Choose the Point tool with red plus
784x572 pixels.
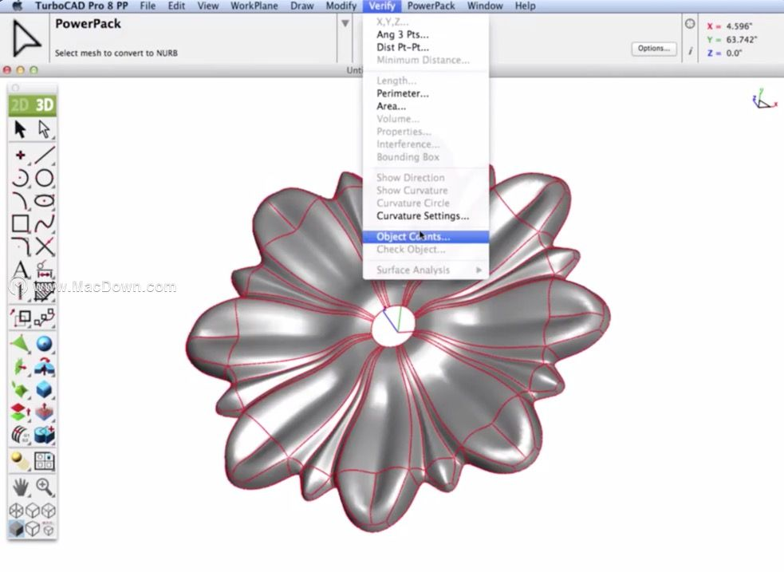[20, 156]
